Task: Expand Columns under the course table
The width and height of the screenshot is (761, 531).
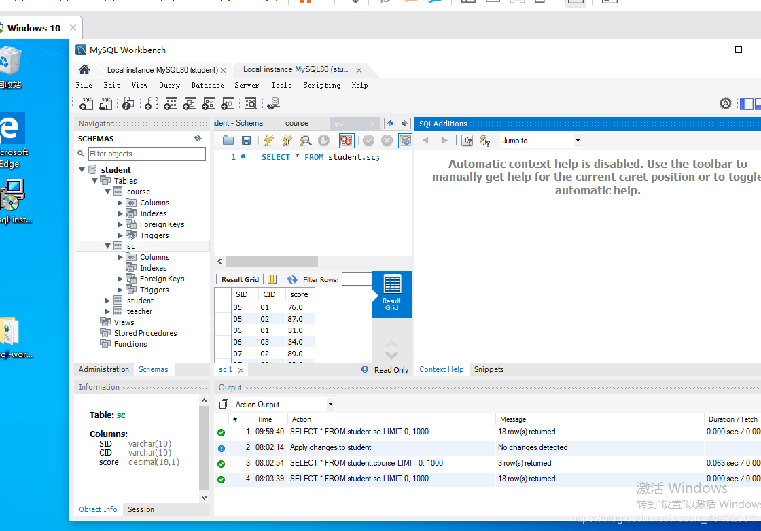Action: point(120,203)
